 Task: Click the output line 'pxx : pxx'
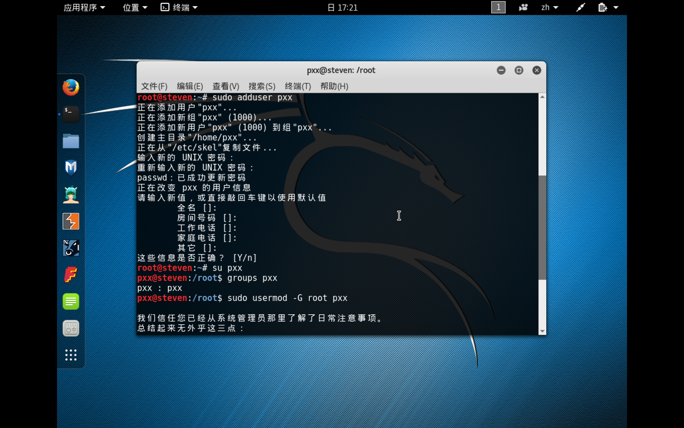click(160, 288)
